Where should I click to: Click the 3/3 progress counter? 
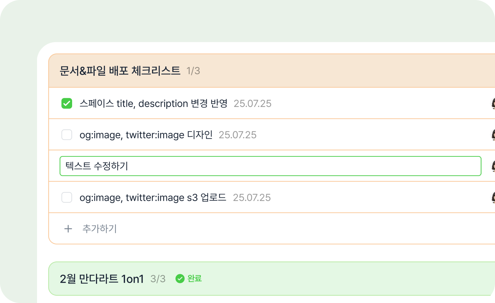tap(158, 279)
